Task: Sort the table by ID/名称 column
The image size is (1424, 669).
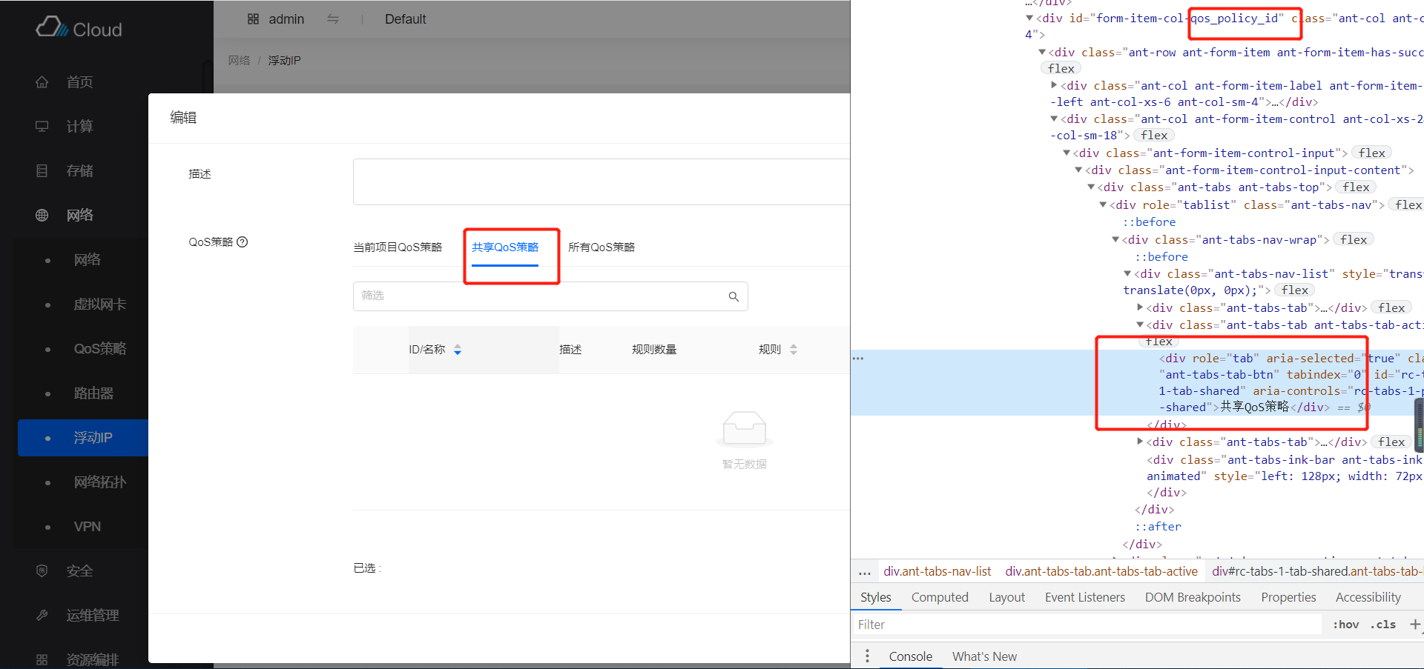Action: pyautogui.click(x=458, y=350)
